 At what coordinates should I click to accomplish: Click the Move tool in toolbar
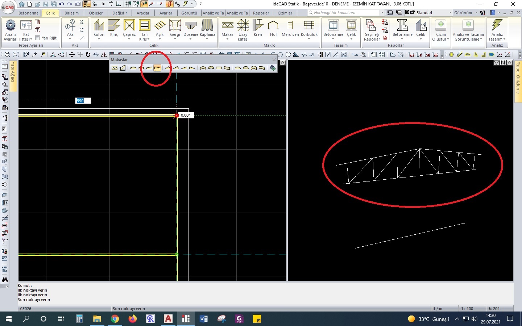click(72, 54)
